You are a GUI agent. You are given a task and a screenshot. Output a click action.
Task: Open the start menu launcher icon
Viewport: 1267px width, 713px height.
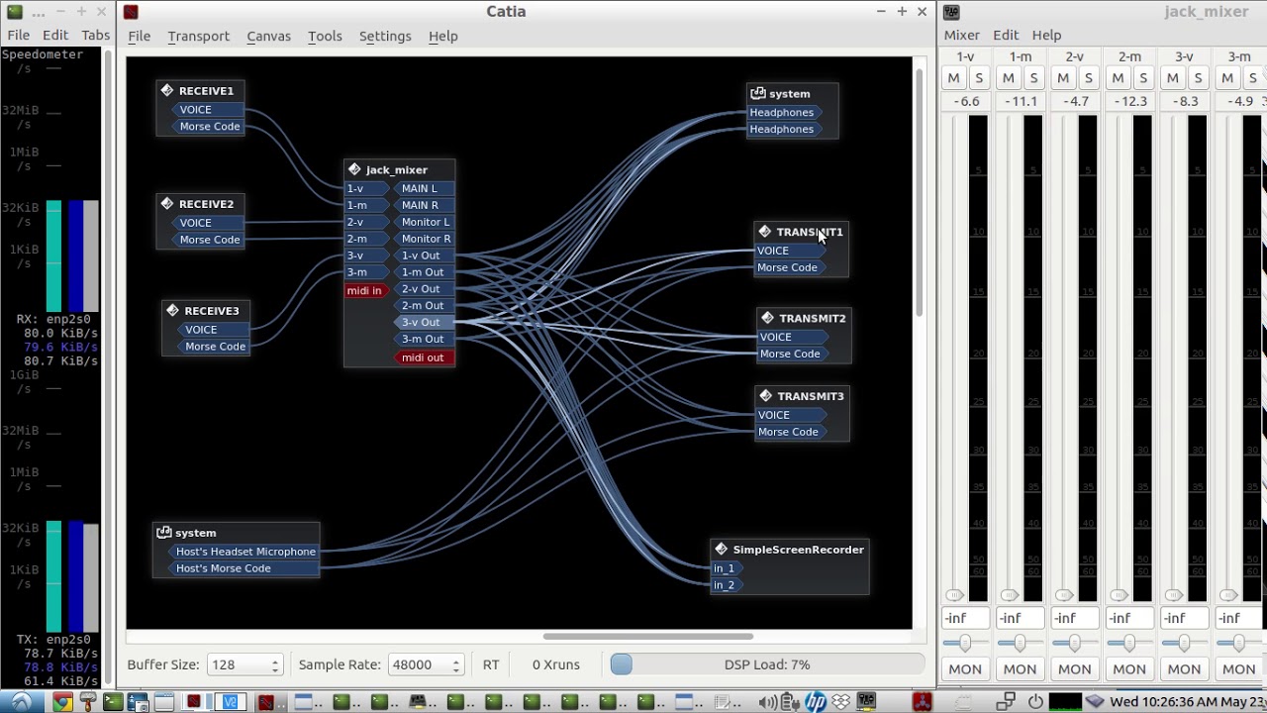click(x=21, y=702)
